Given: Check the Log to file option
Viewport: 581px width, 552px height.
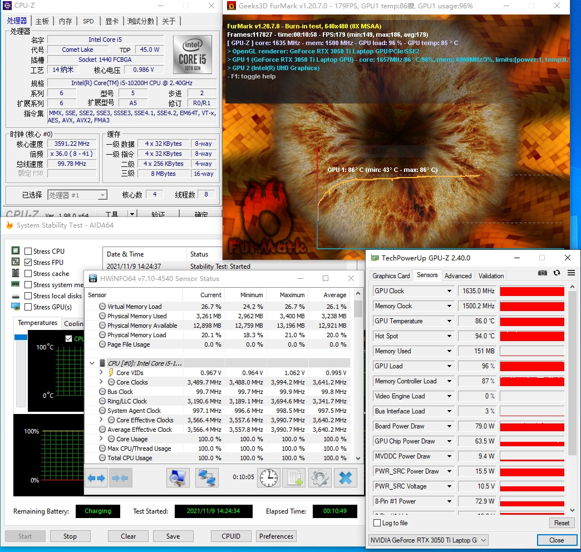Looking at the screenshot, I should (x=377, y=523).
